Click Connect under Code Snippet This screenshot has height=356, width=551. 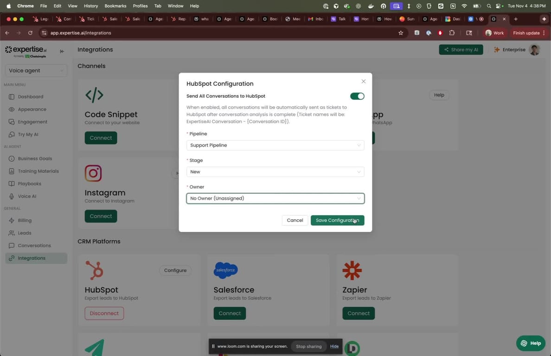pos(101,138)
